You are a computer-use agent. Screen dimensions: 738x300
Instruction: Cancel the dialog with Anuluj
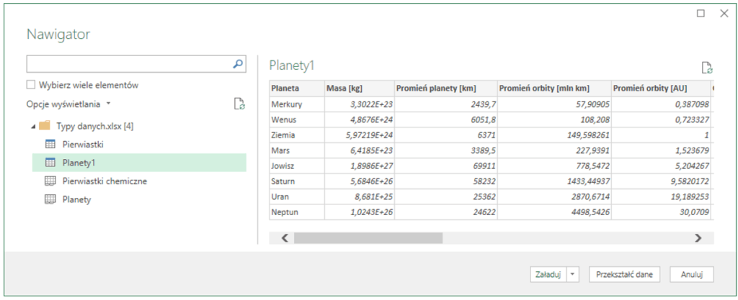691,274
